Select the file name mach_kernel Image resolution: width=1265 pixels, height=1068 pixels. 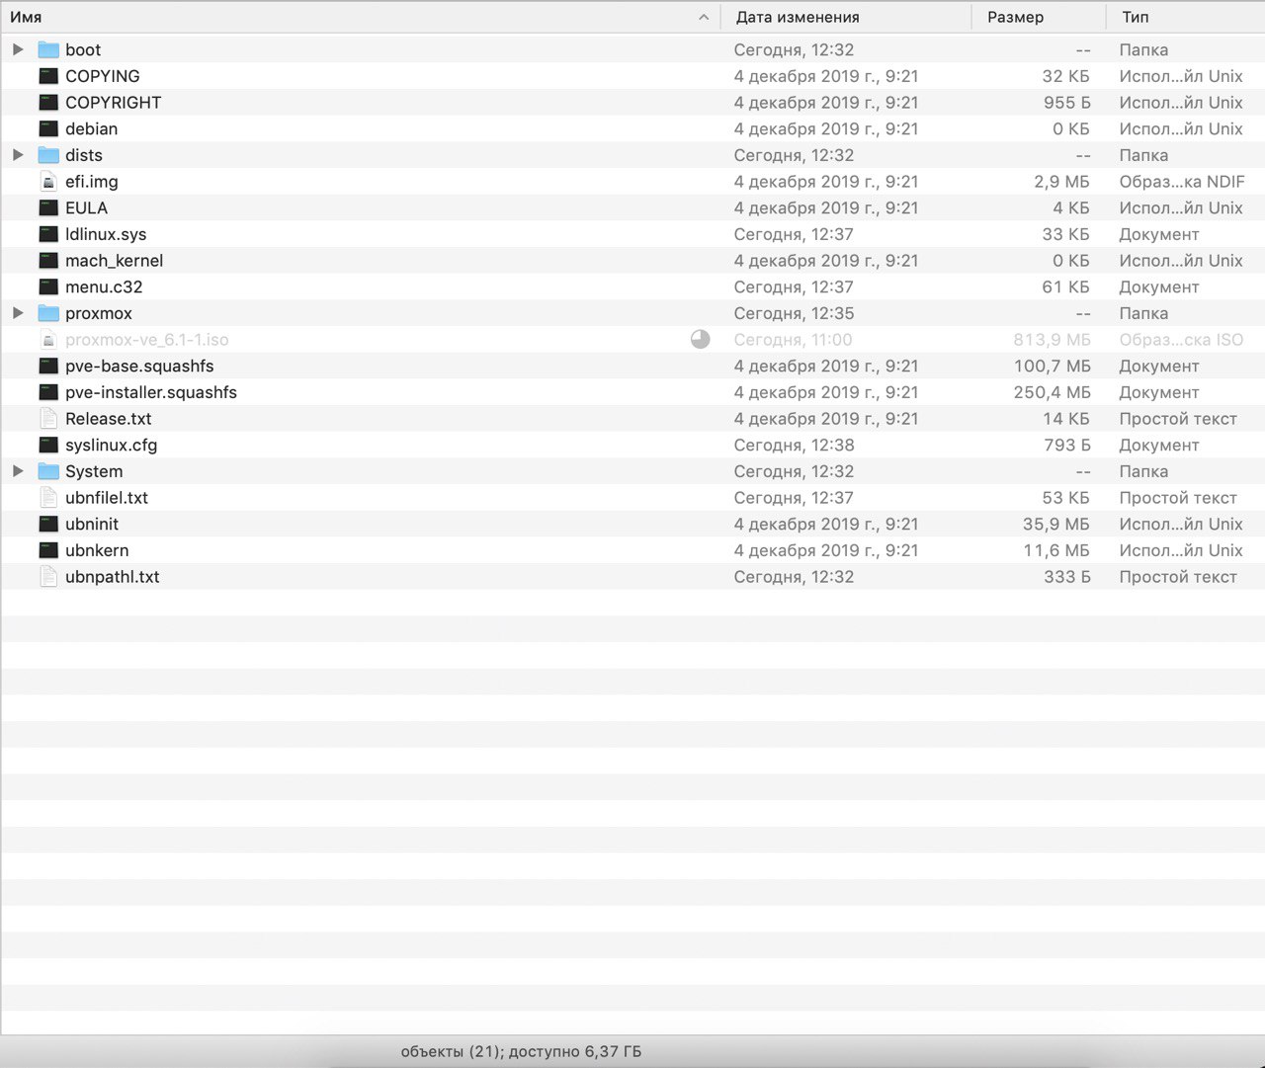click(x=115, y=261)
